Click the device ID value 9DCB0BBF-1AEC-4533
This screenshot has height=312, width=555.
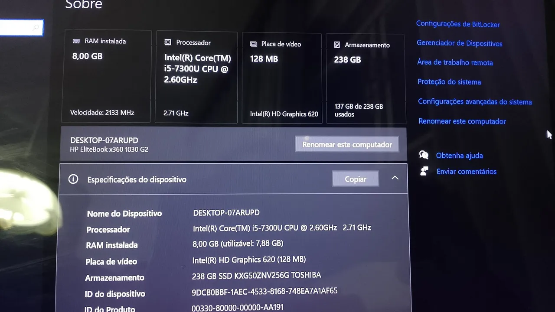[x=264, y=292]
